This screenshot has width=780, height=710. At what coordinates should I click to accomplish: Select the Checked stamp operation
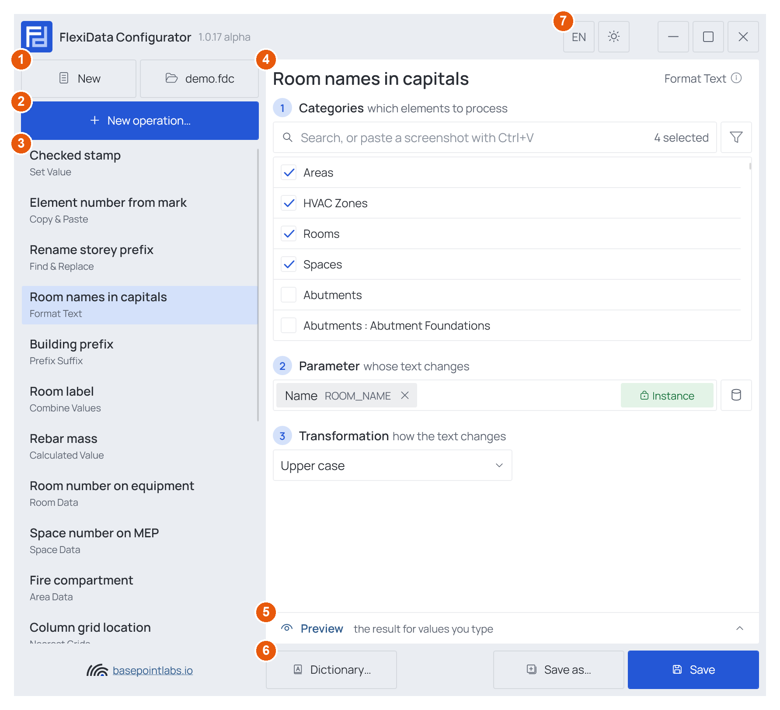(x=139, y=163)
